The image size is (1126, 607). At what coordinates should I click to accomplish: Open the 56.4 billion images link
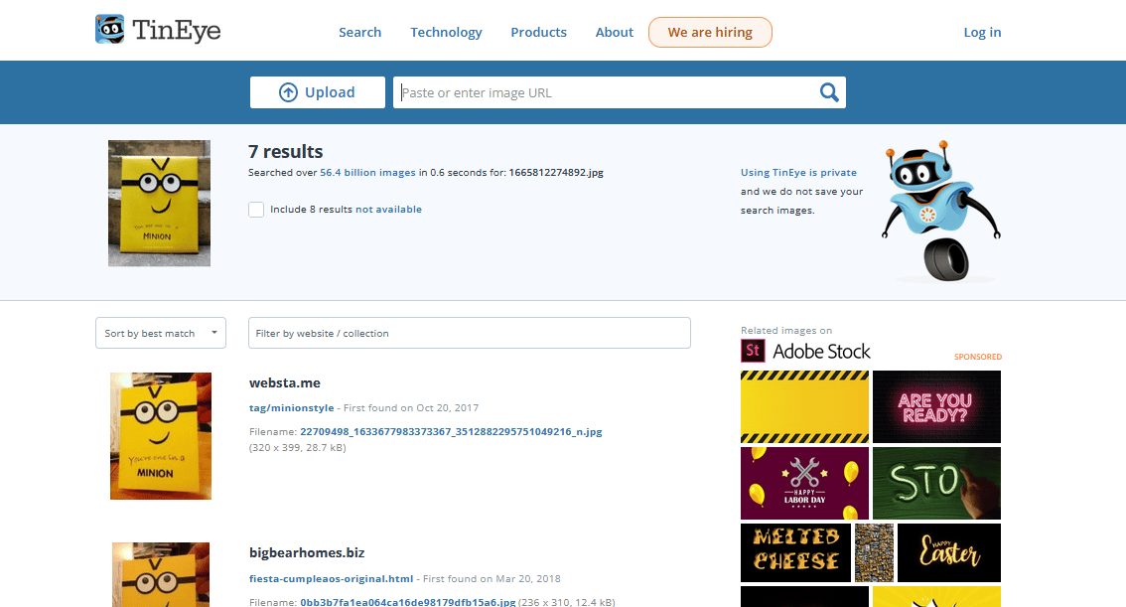point(367,173)
